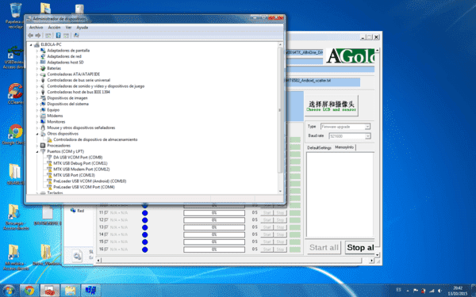The width and height of the screenshot is (476, 297).
Task: Expand the Dispositivos de imagen node
Action: pyautogui.click(x=37, y=98)
